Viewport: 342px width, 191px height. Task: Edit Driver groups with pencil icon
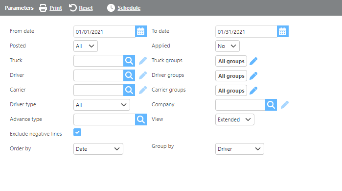tap(253, 76)
